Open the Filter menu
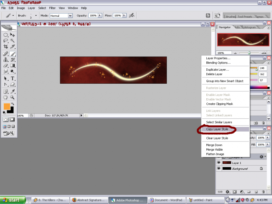The height and width of the screenshot is (204, 272). [52, 8]
